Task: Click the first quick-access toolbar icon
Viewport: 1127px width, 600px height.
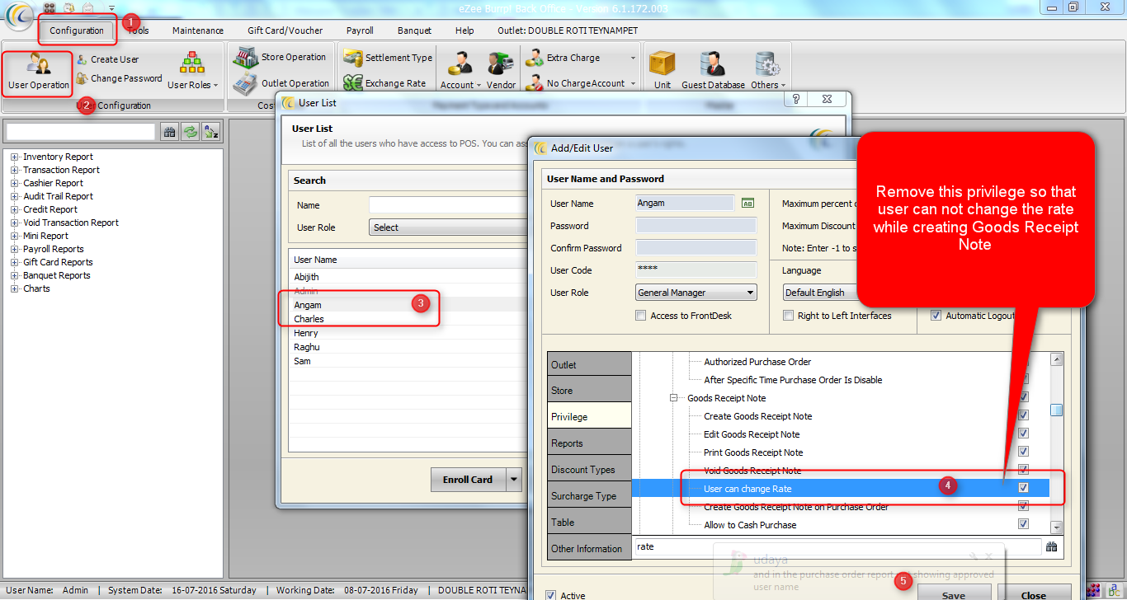Action: (x=50, y=7)
